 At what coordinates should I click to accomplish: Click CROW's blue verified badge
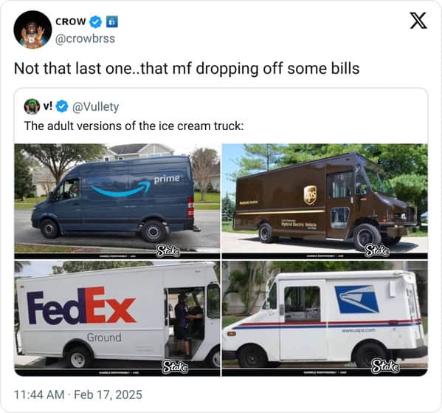(x=96, y=22)
